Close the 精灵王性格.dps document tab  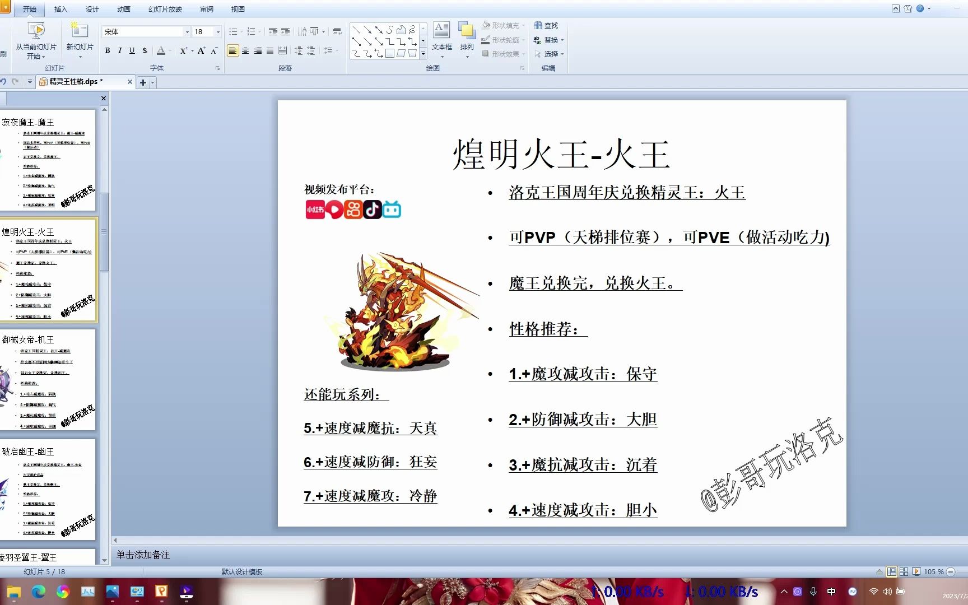coord(130,82)
